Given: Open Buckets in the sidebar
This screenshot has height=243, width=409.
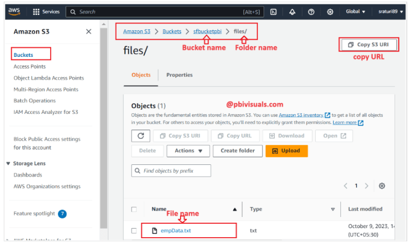Looking at the screenshot, I should (x=23, y=55).
